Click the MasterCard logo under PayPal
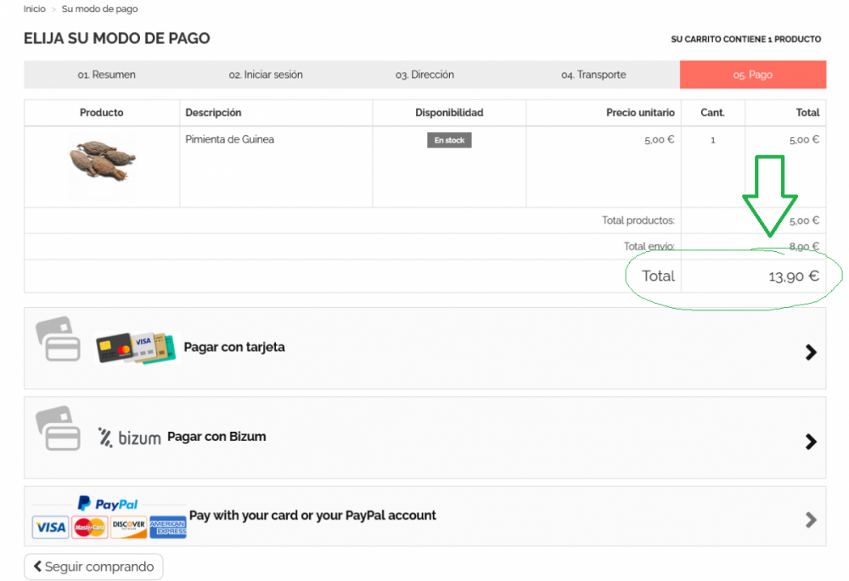The height and width of the screenshot is (581, 849). pyautogui.click(x=89, y=528)
